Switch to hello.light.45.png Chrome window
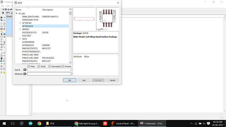This screenshot has width=226, height=127. click(x=87, y=124)
